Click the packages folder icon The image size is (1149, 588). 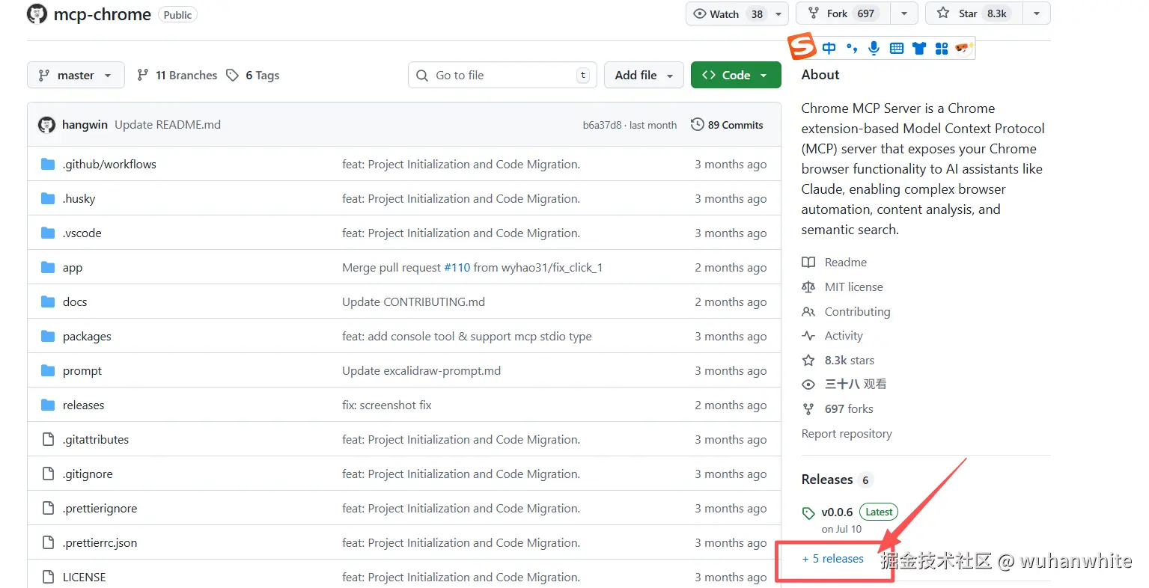[48, 336]
